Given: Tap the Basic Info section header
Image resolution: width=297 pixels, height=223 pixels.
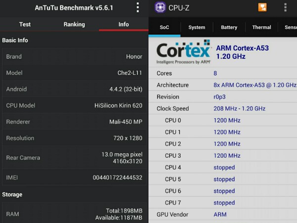Looking at the screenshot, I should pyautogui.click(x=15, y=40).
